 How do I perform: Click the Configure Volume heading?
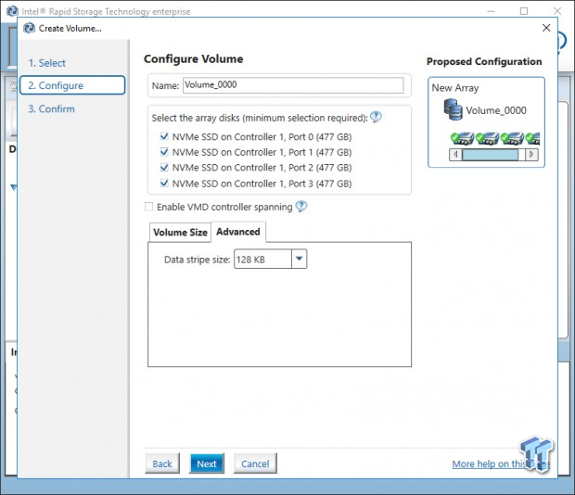coord(193,59)
